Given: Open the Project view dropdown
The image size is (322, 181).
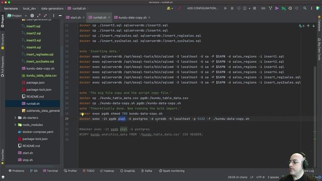Looking at the screenshot, I should pyautogui.click(x=17, y=16).
